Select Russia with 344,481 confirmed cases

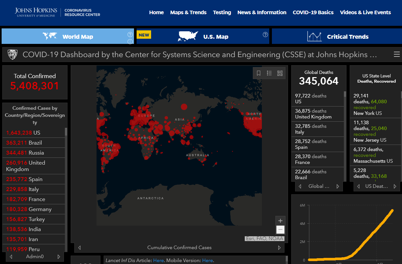[x=34, y=153]
